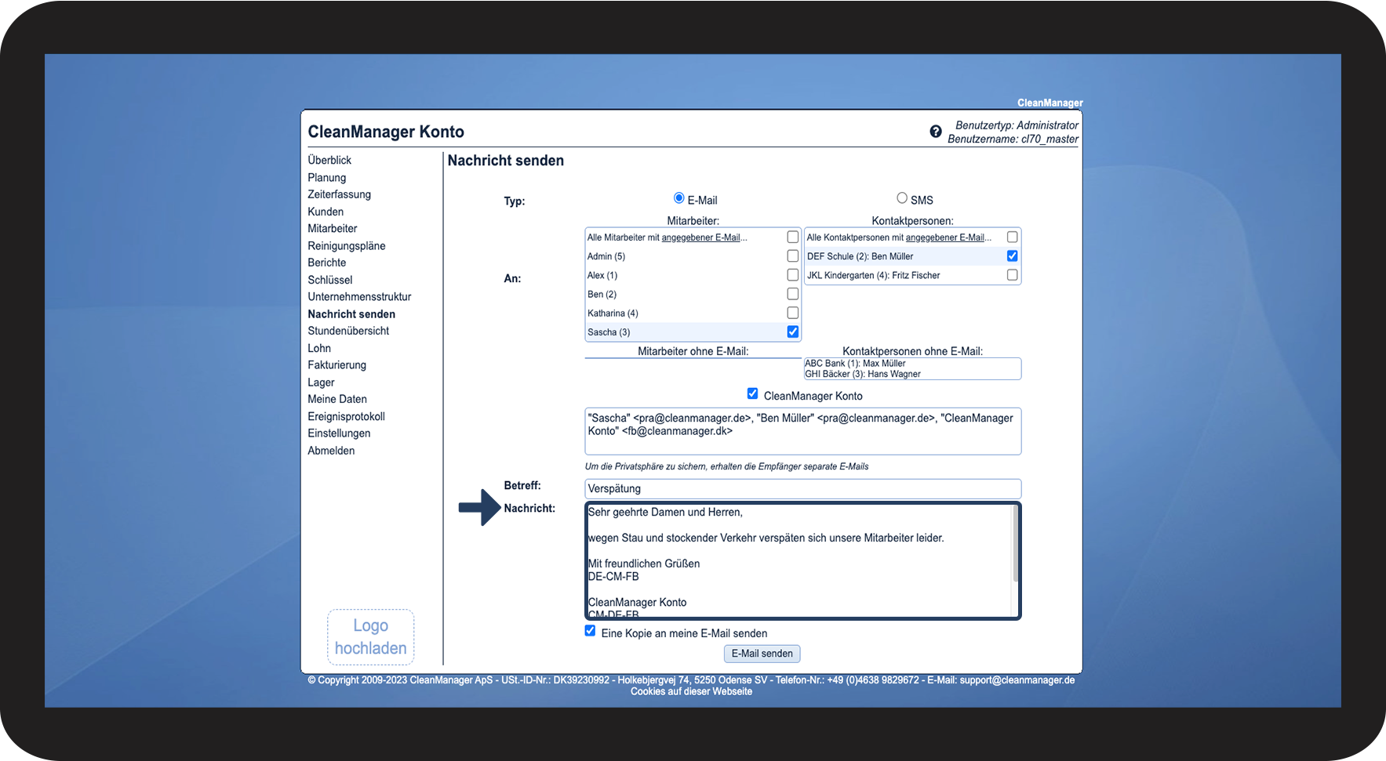Open Einstellungen in the sidebar
The image size is (1386, 761).
(x=339, y=433)
